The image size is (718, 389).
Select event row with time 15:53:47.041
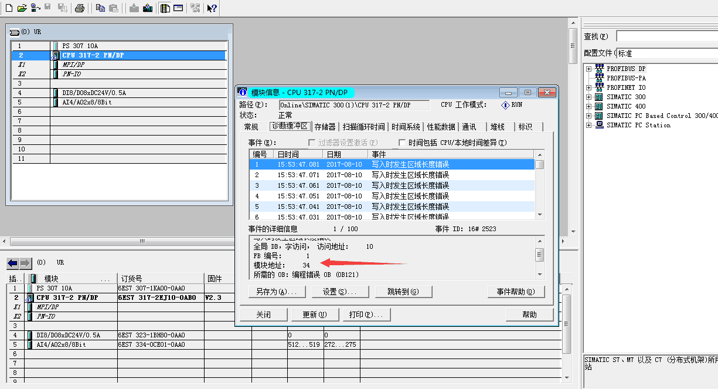[392, 207]
